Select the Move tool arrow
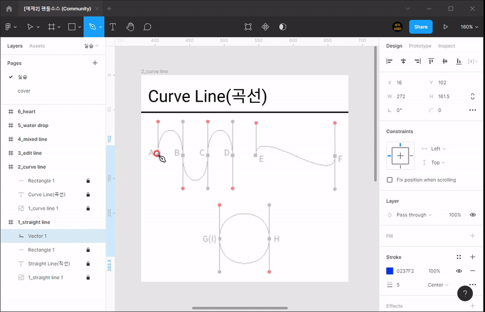Viewport: 485px width, 312px height. point(30,27)
